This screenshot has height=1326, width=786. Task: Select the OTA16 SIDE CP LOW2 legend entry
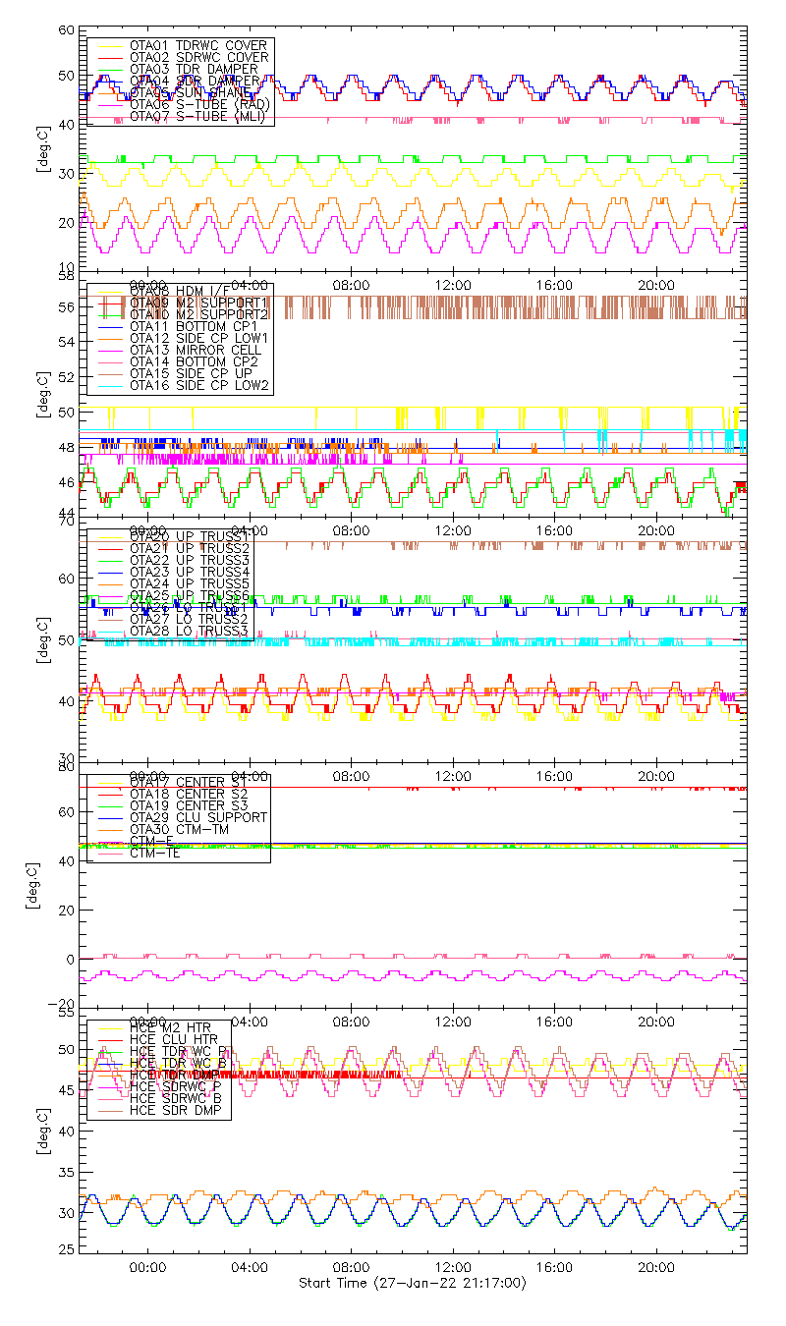click(198, 384)
